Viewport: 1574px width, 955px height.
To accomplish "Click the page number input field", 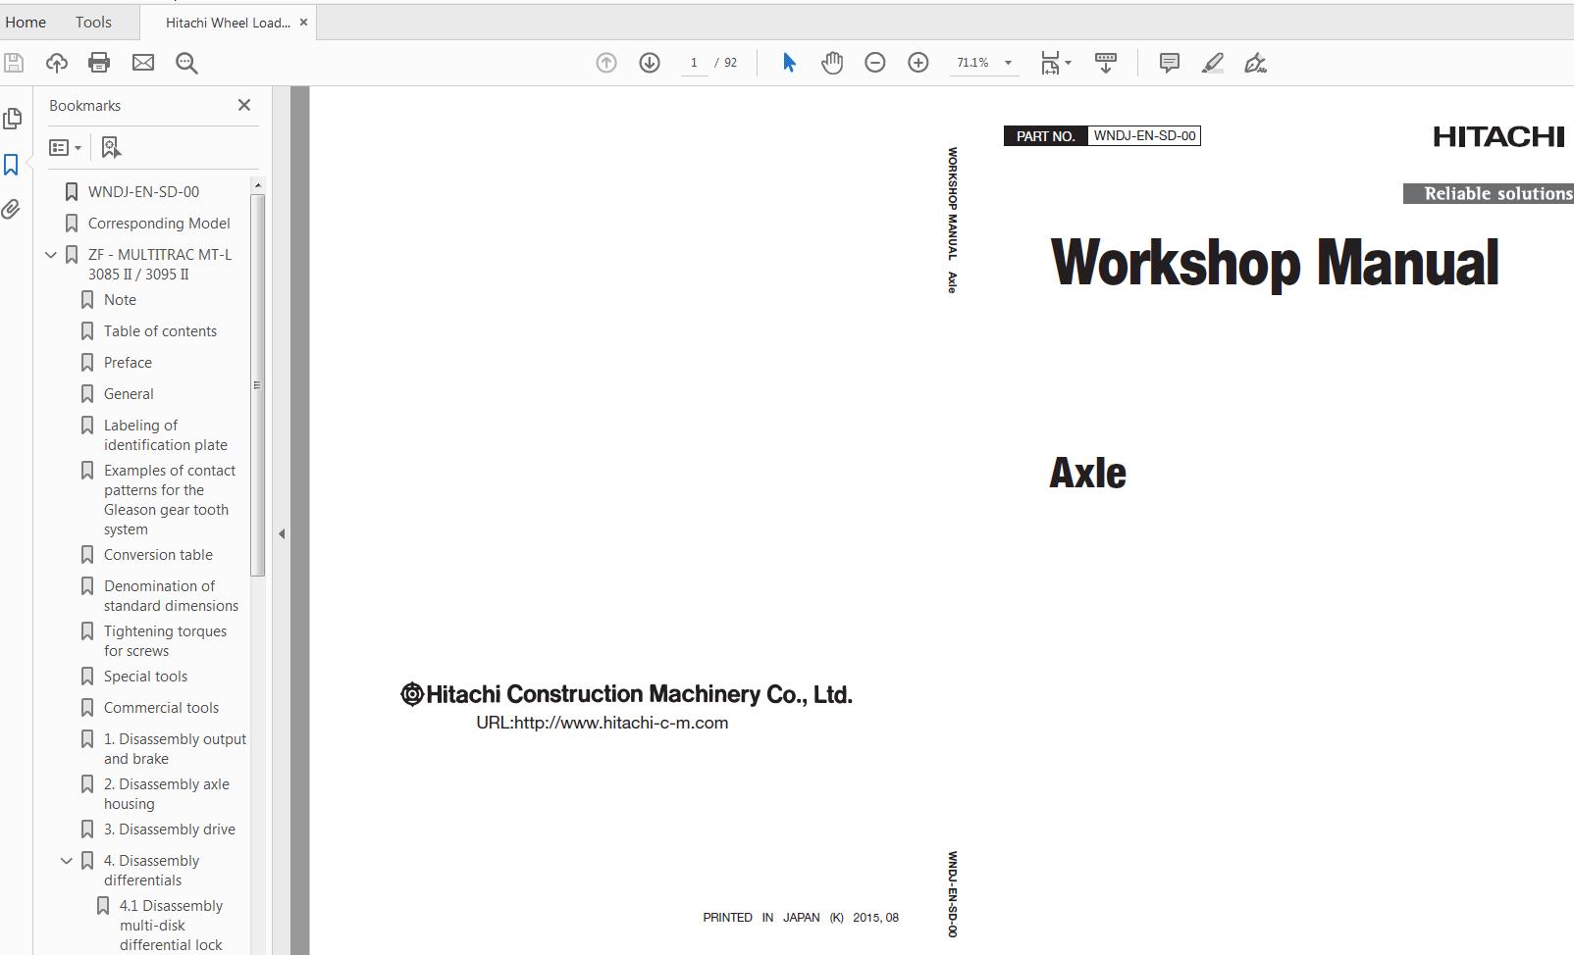I will click(x=694, y=63).
